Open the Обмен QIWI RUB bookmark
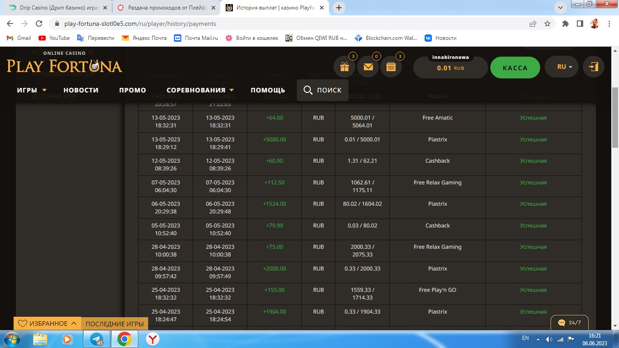Screen dimensions: 619x348 [316, 38]
